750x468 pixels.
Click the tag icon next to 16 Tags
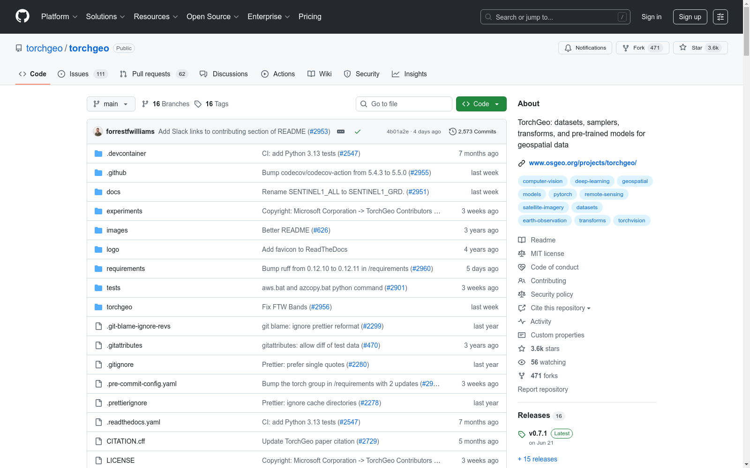tap(198, 104)
